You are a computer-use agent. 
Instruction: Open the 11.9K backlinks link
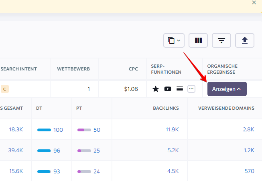pyautogui.click(x=172, y=129)
